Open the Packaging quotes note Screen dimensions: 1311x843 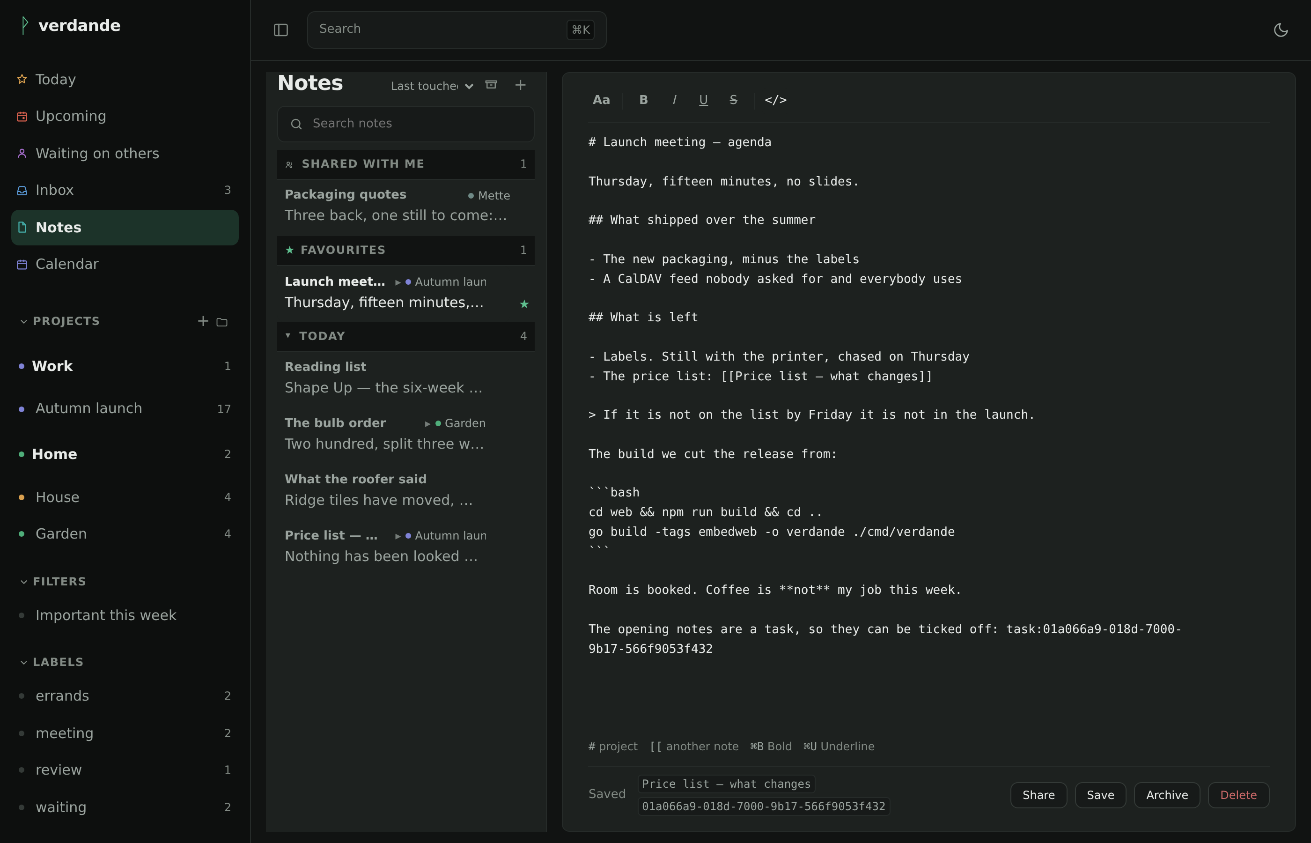click(x=405, y=205)
